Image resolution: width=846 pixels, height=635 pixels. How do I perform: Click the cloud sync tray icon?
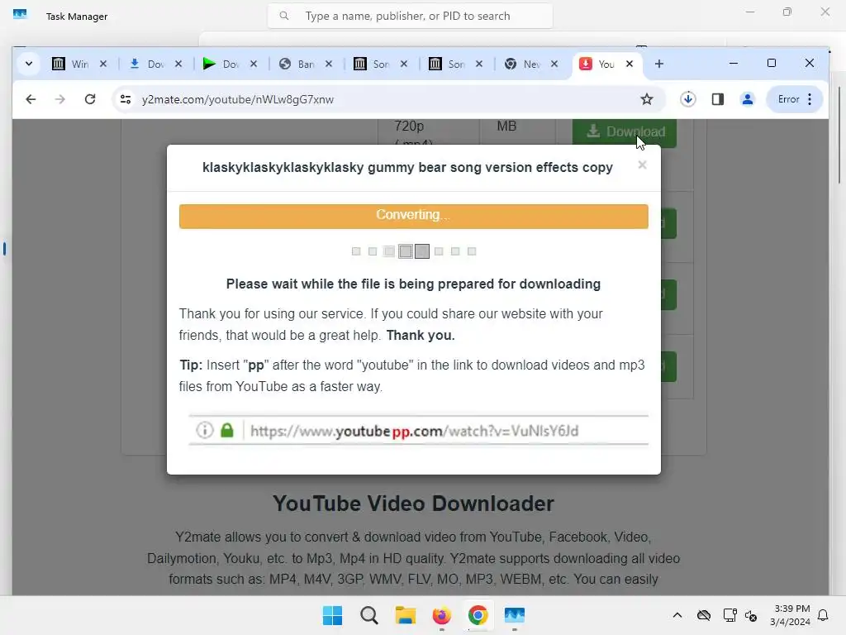click(x=704, y=615)
